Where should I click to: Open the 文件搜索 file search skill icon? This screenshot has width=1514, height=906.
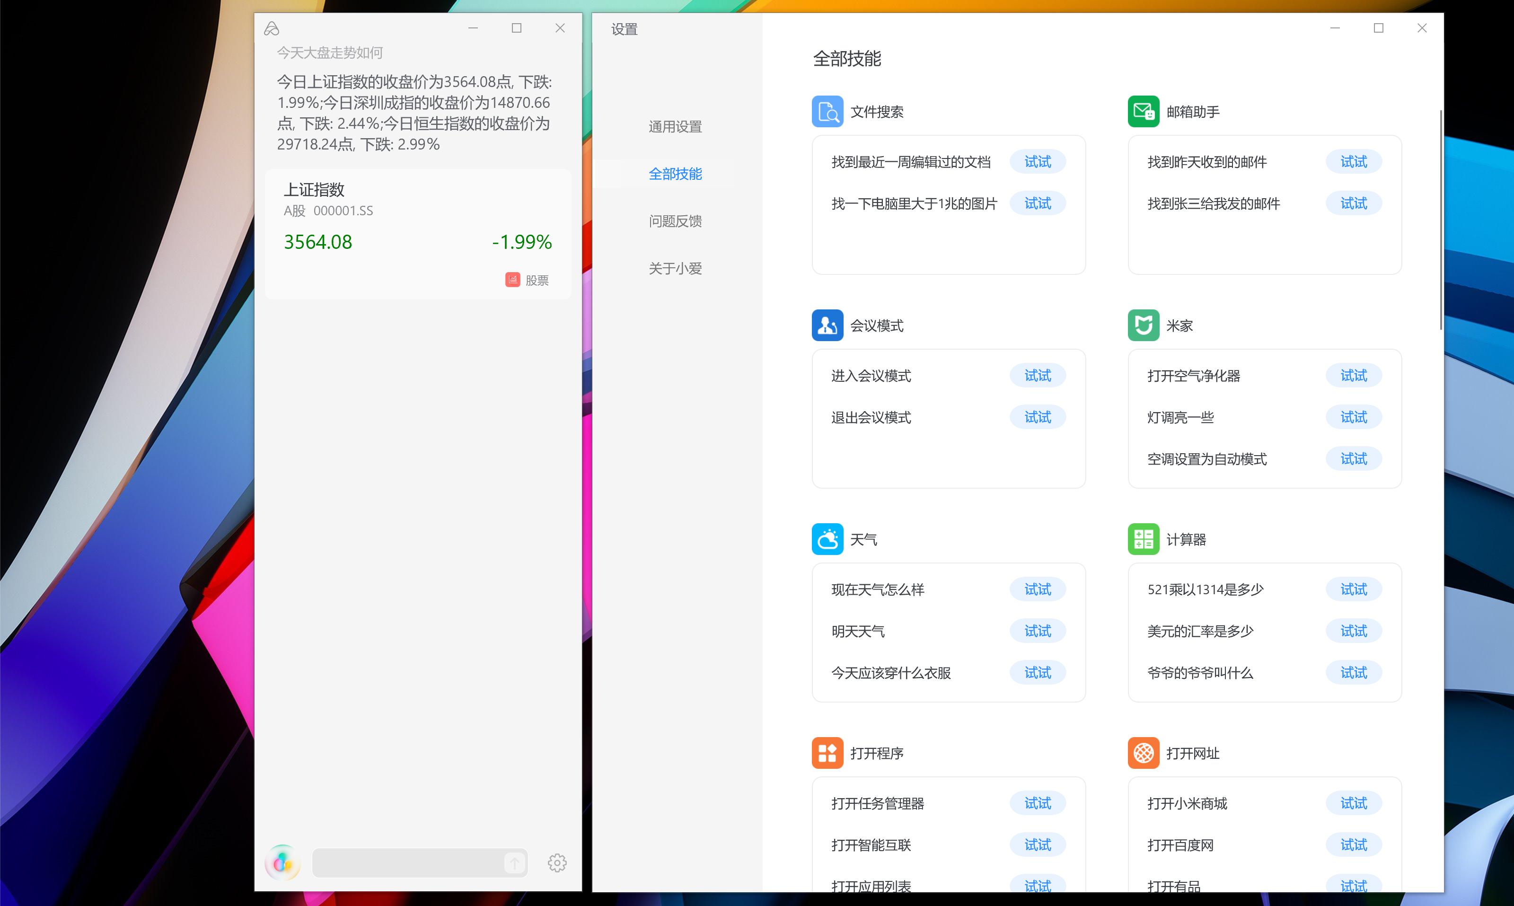pos(827,112)
